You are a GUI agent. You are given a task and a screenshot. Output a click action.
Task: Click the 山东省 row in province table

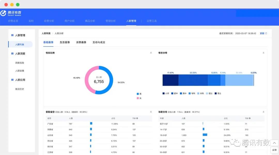pyautogui.click(x=99, y=135)
